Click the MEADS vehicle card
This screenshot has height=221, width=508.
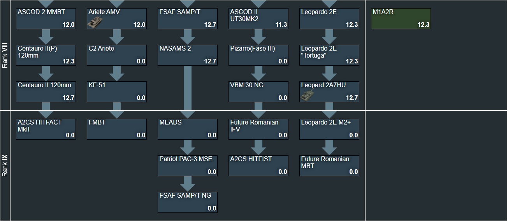coord(188,129)
